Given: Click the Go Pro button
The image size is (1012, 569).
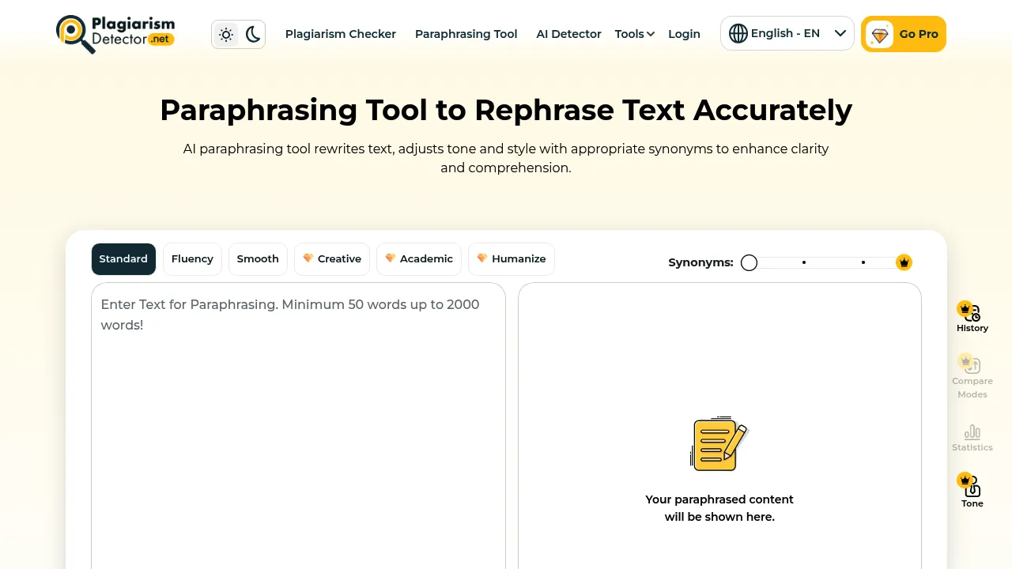Looking at the screenshot, I should (904, 34).
